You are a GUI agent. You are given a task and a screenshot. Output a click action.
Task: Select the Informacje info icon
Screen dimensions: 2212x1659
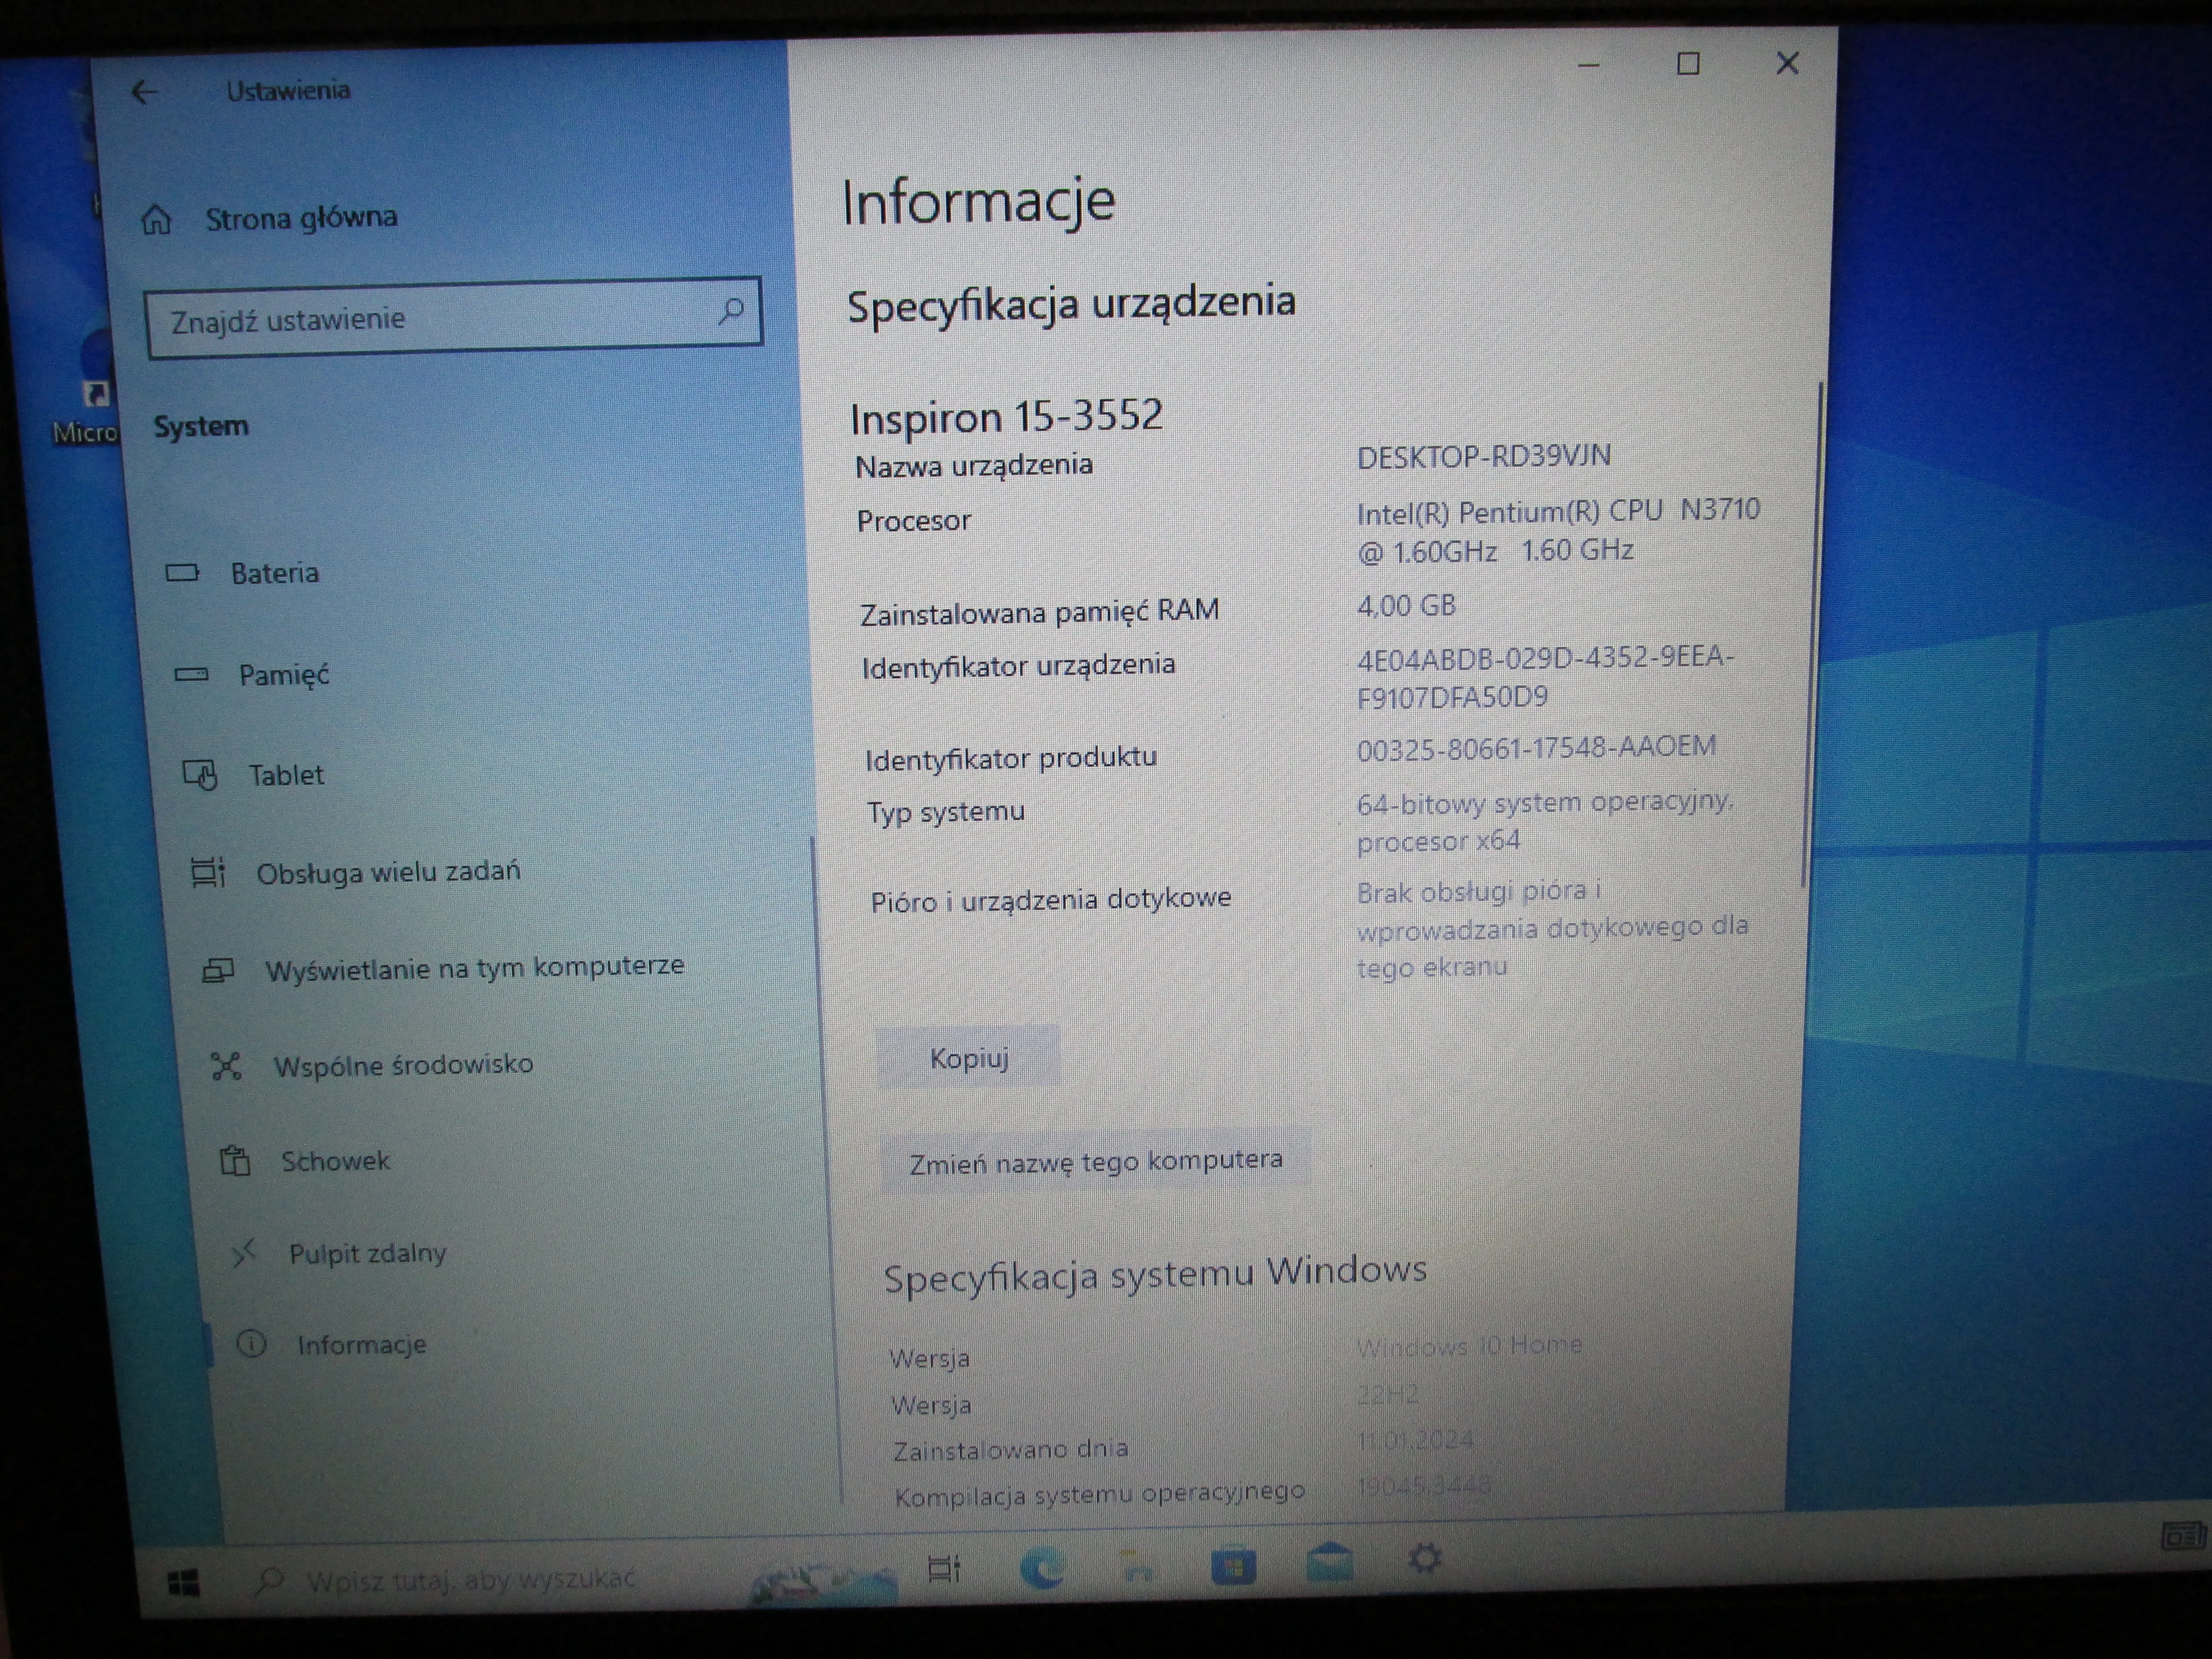coord(251,1344)
